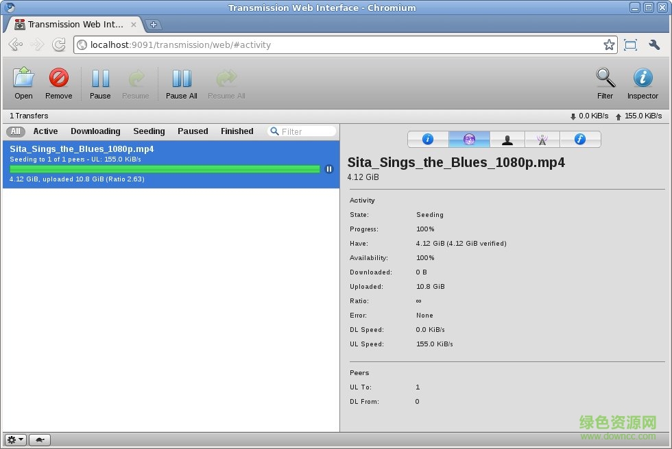This screenshot has height=449, width=672.
Task: Open the settings gear dropdown
Action: [14, 439]
